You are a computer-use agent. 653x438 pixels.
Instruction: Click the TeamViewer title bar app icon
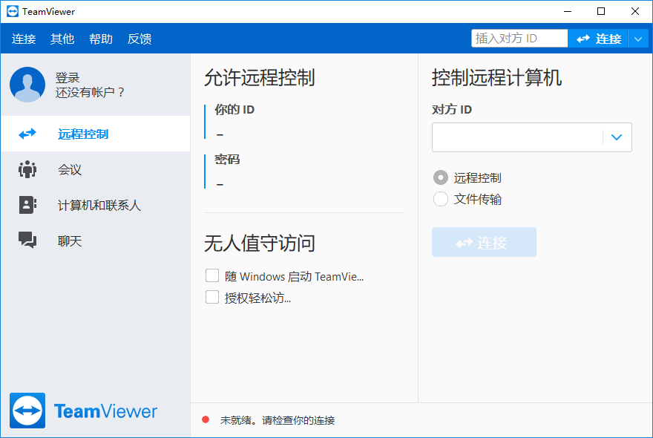pyautogui.click(x=13, y=11)
